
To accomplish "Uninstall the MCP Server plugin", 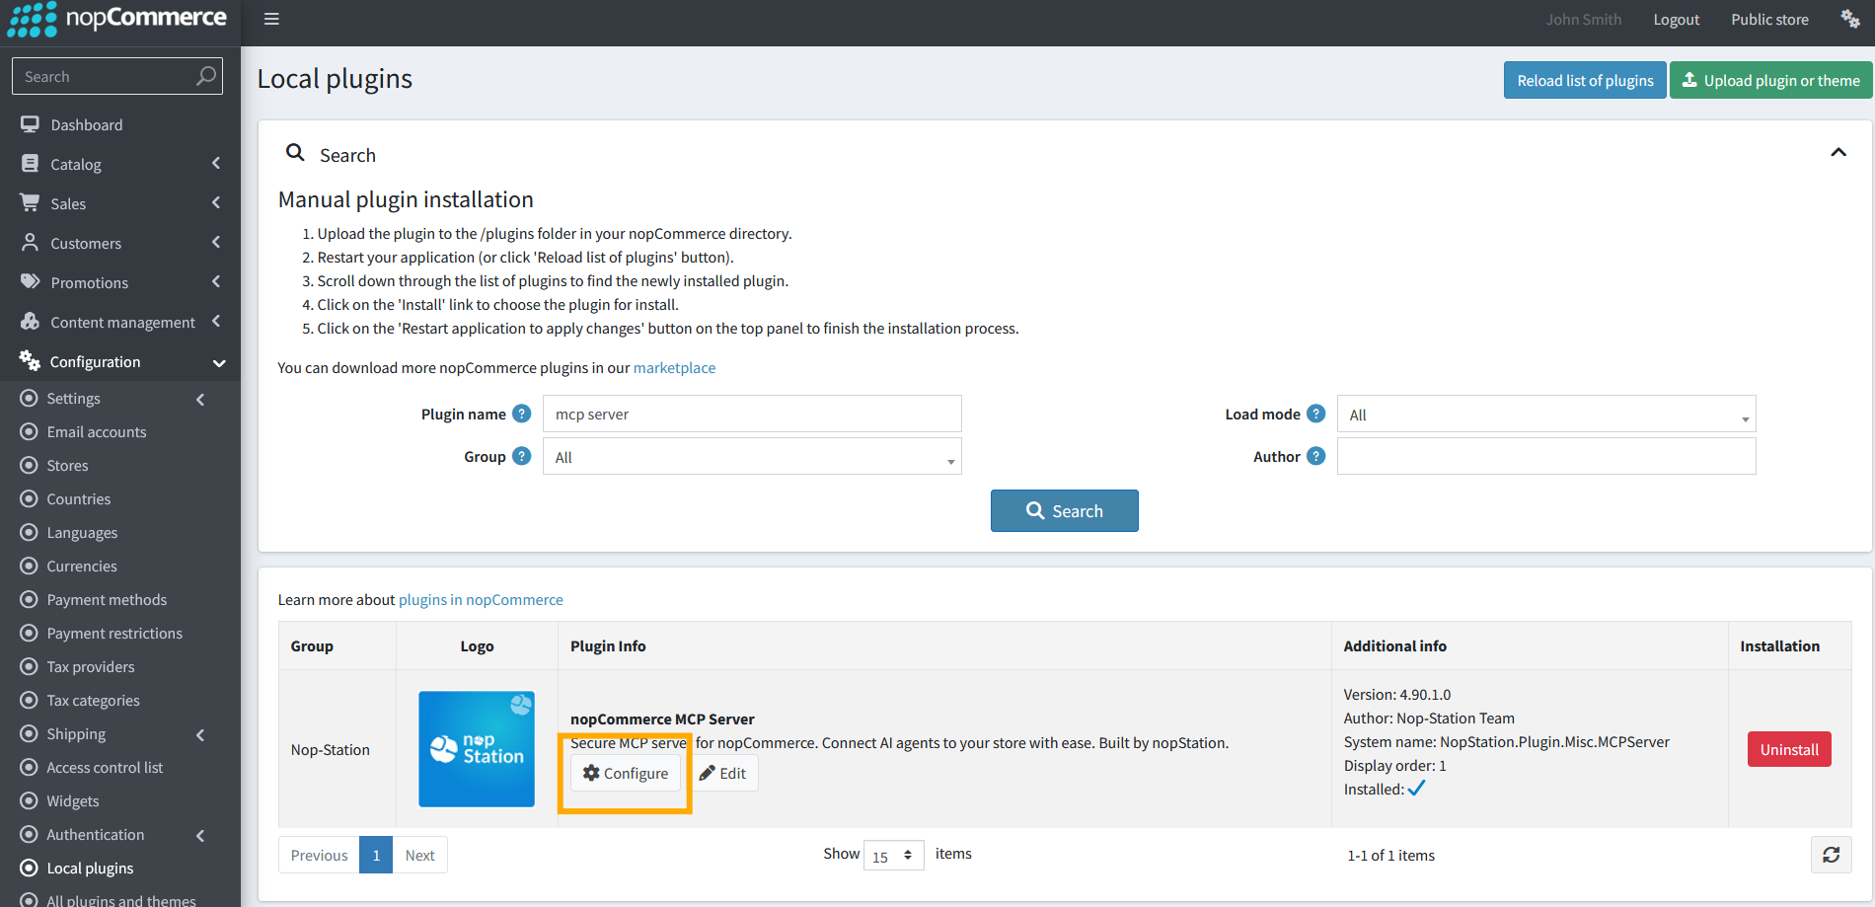I will (1789, 749).
